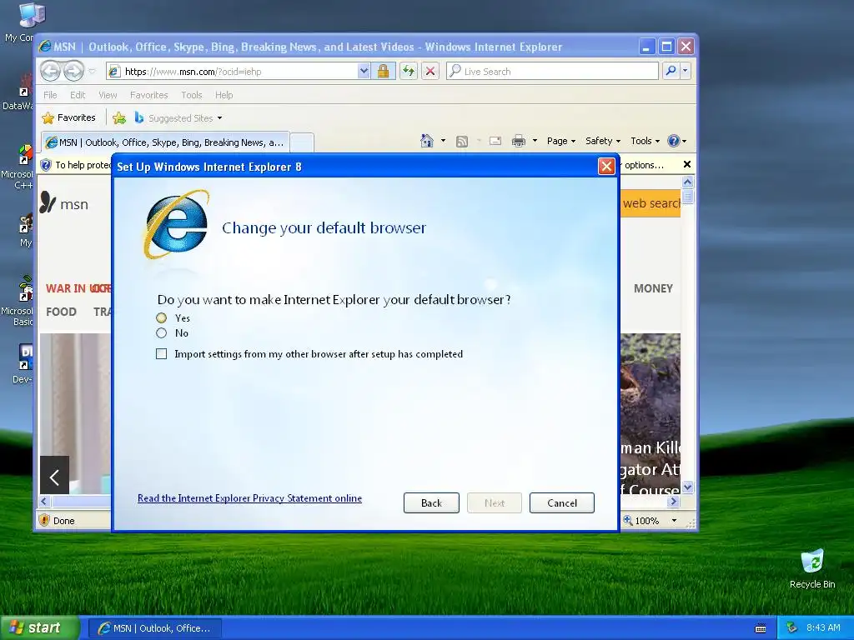Image resolution: width=854 pixels, height=640 pixels.
Task: Click the security lock icon
Action: click(x=383, y=72)
